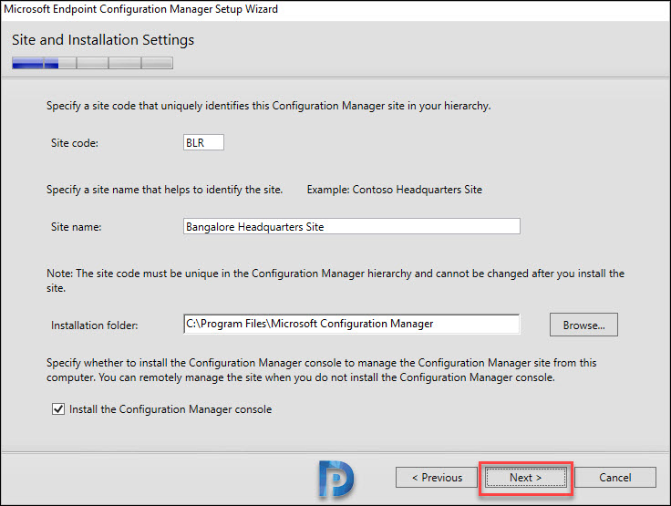Toggle Install the Configuration Manager console checkbox

click(x=58, y=409)
